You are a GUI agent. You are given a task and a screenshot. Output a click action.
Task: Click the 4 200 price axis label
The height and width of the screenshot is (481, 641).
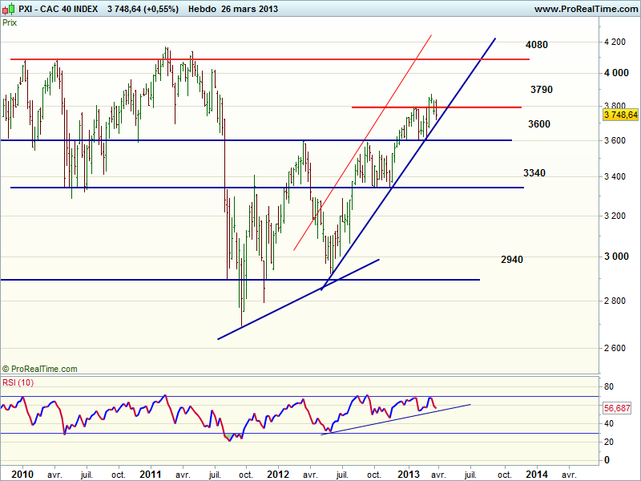(615, 42)
